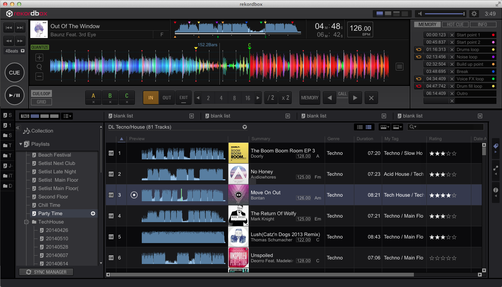The height and width of the screenshot is (287, 502).
Task: Open the INFO tab
Action: point(482,24)
